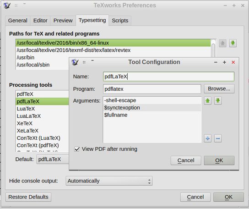Remove selected argument with minus icon
249x209 pixels.
(218, 138)
